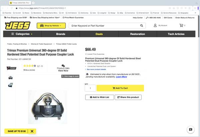Open the Categories menu
The height and width of the screenshot is (137, 200).
[x=22, y=34]
